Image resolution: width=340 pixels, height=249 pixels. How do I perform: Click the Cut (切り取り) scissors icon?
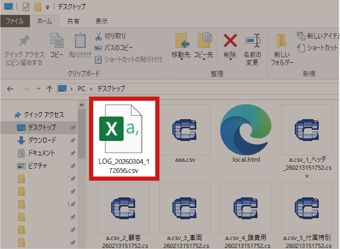tap(99, 36)
